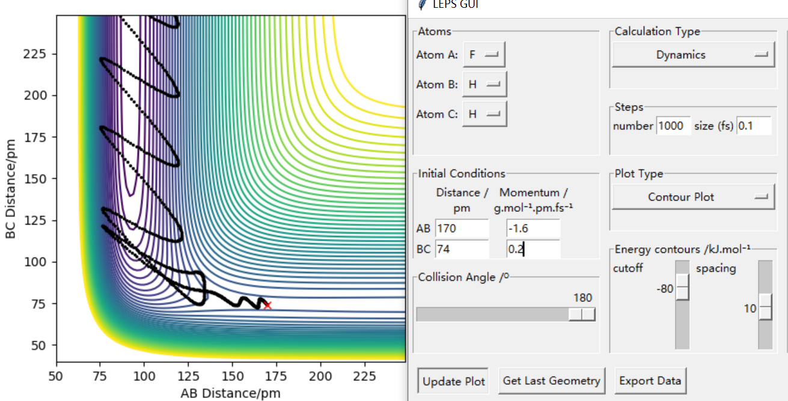Click the contour spacing slider handle at 10
The image size is (788, 401).
point(765,307)
